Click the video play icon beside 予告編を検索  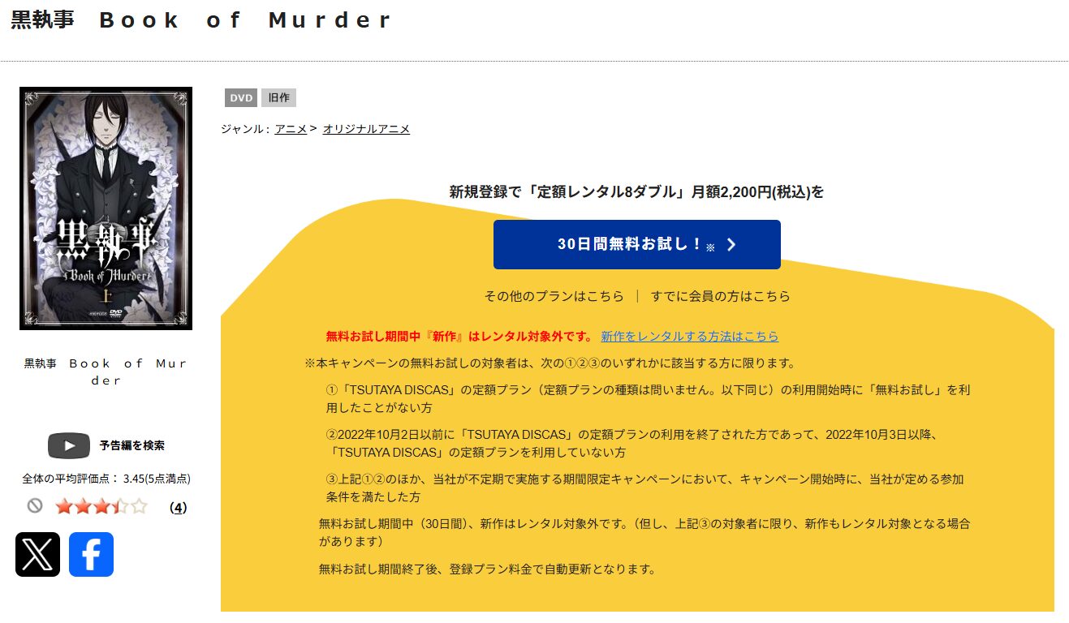[x=69, y=445]
